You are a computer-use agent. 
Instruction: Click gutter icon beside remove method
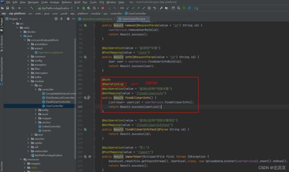(x=85, y=25)
